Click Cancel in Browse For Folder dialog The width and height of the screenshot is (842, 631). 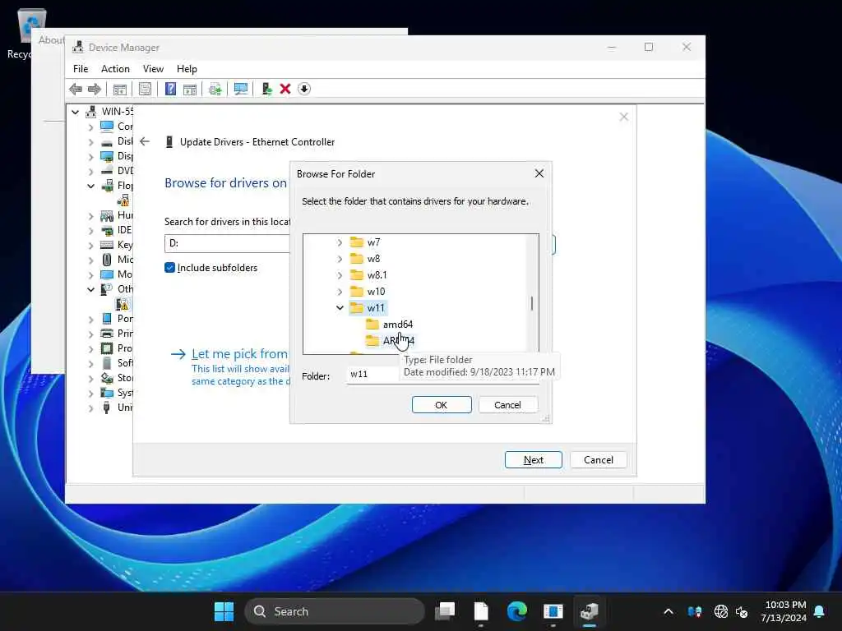click(x=507, y=405)
